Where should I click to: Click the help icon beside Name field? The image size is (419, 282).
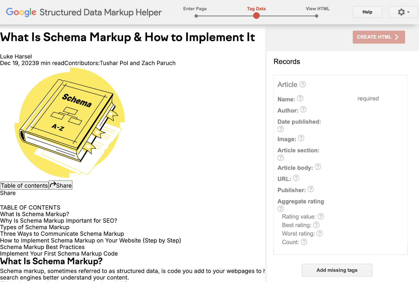[300, 98]
